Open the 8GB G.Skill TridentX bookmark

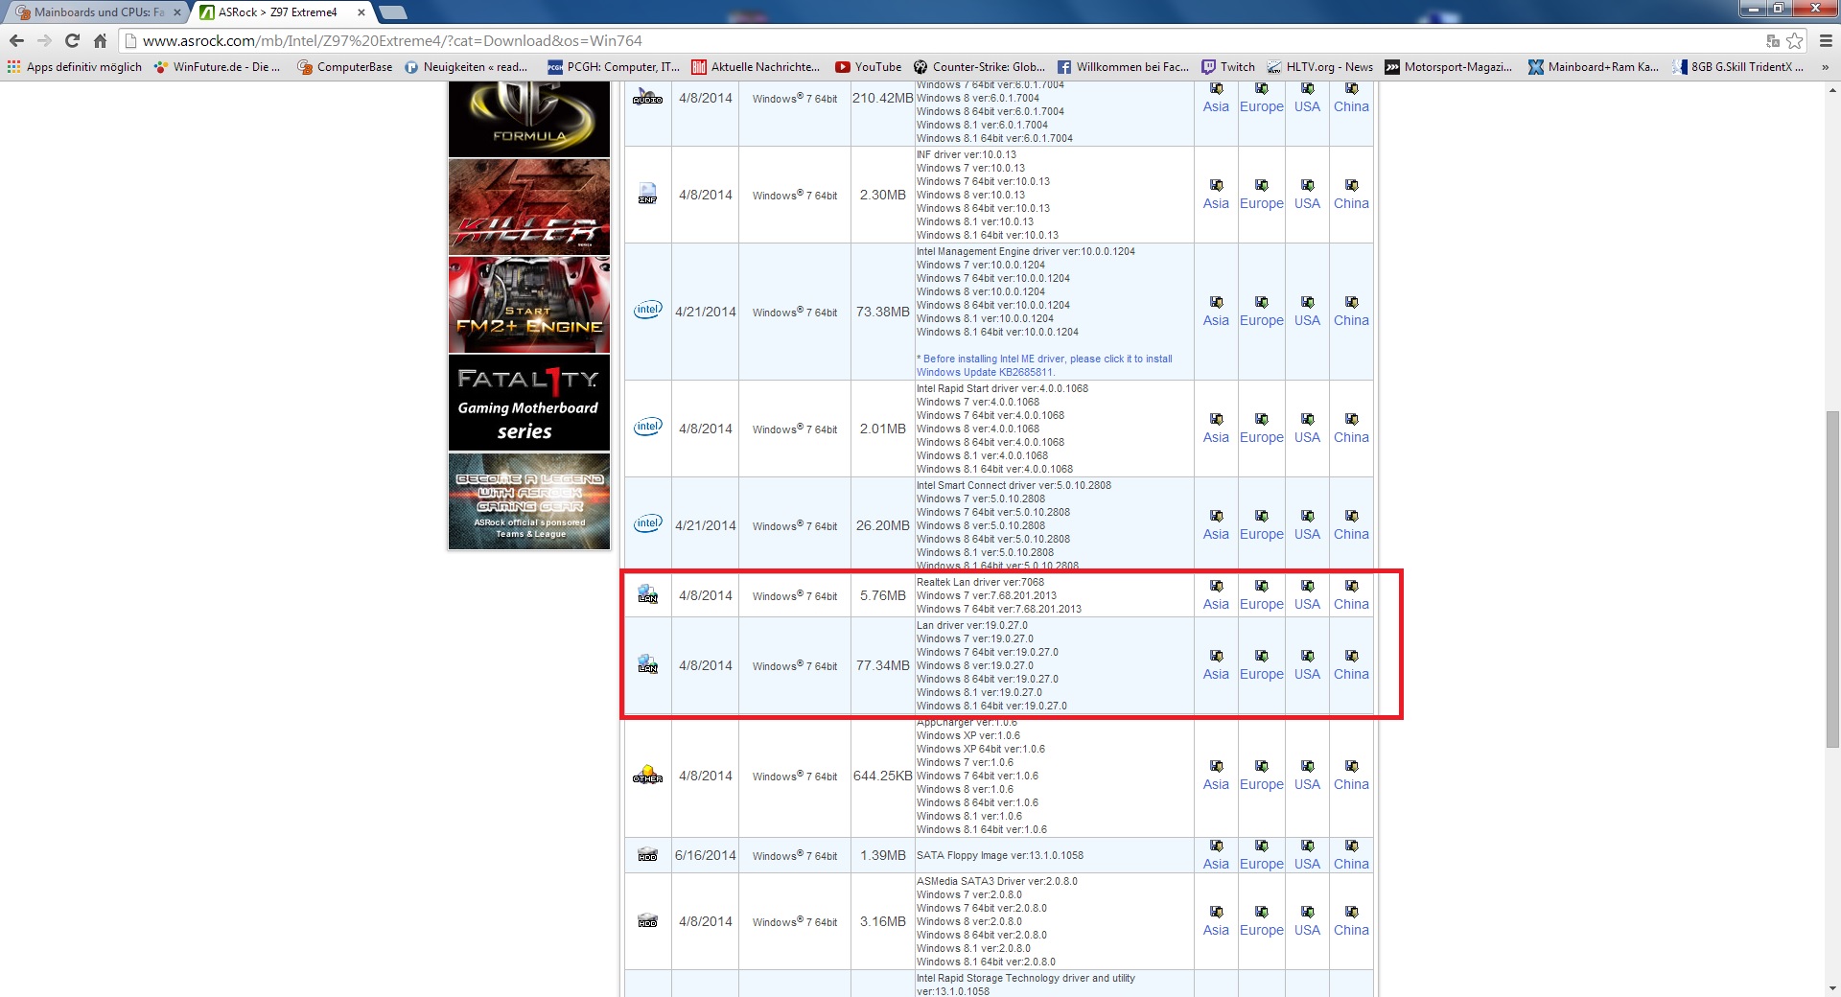pyautogui.click(x=1737, y=67)
